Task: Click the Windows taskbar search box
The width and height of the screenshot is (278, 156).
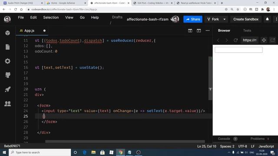Action: point(40,152)
